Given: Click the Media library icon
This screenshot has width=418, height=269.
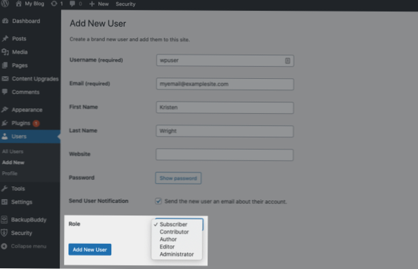Looking at the screenshot, I should [x=5, y=52].
